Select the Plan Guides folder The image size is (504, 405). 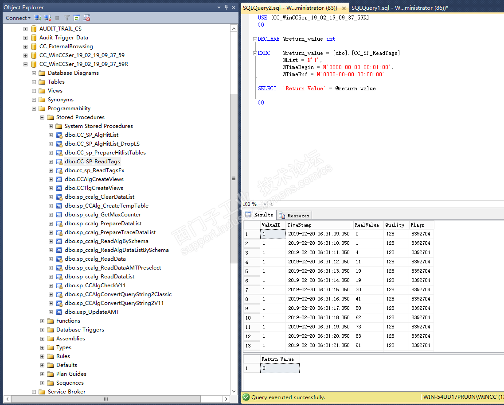(71, 374)
